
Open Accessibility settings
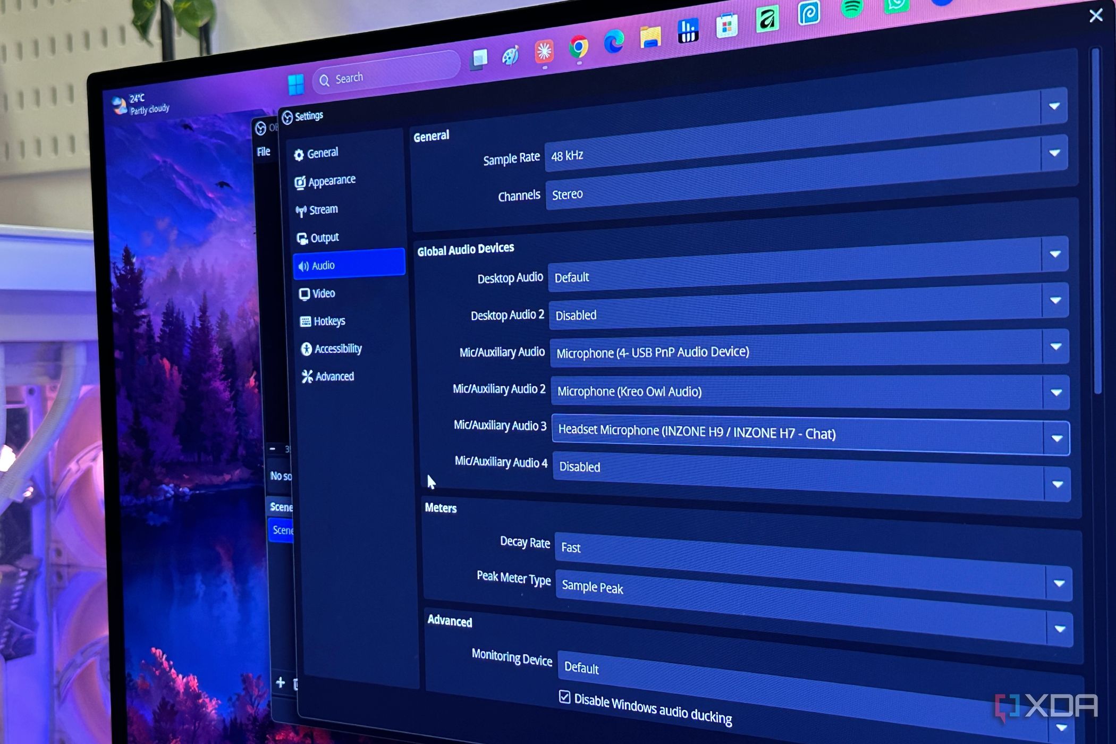coord(332,349)
